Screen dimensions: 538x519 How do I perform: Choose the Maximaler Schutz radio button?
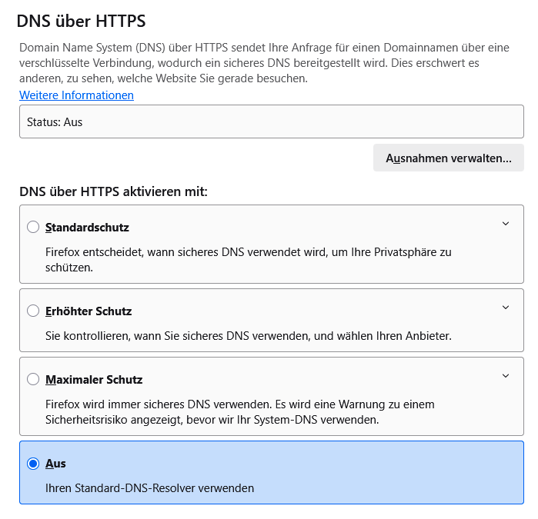[33, 379]
